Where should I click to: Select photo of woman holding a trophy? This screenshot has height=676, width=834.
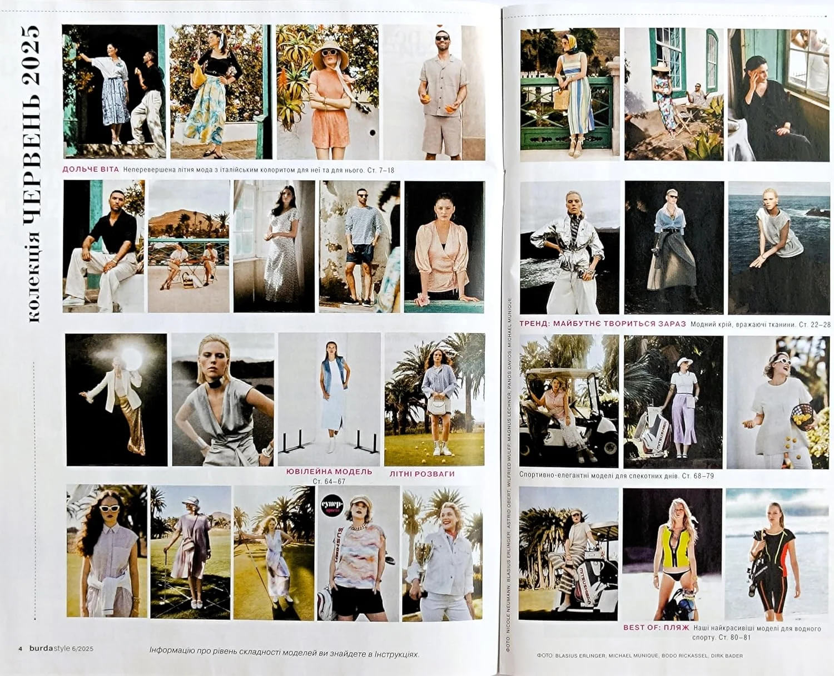point(442,553)
